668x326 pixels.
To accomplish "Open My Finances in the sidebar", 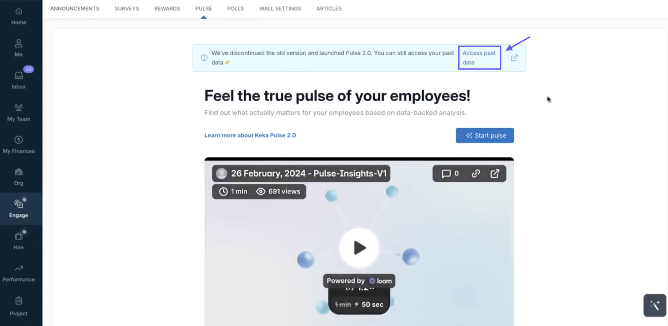I will (x=18, y=145).
